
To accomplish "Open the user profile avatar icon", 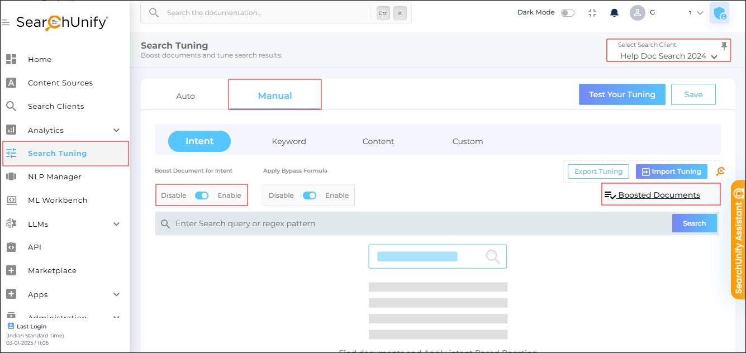I will pos(638,13).
